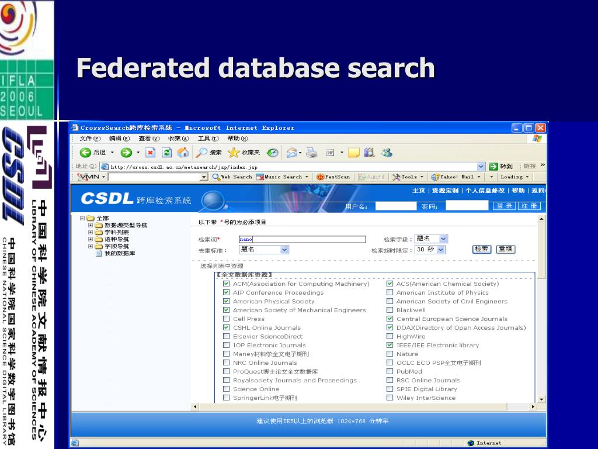The width and height of the screenshot is (598, 449).
Task: Refresh the page with green arrows icon
Action: point(166,153)
